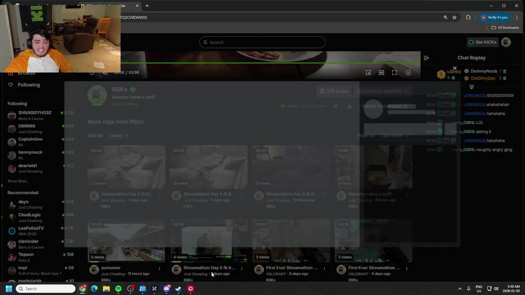Open the Sort by Views dropdown

119,136
